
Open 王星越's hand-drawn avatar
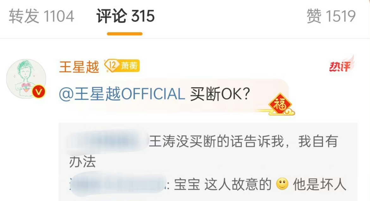tap(26, 79)
